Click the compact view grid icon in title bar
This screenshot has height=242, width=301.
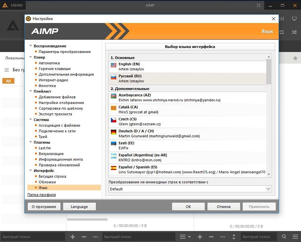point(258,5)
